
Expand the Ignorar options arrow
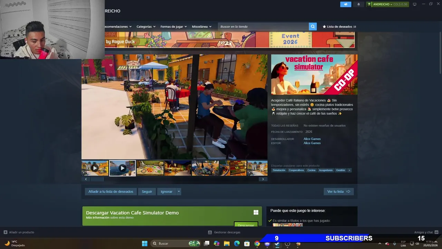179,192
